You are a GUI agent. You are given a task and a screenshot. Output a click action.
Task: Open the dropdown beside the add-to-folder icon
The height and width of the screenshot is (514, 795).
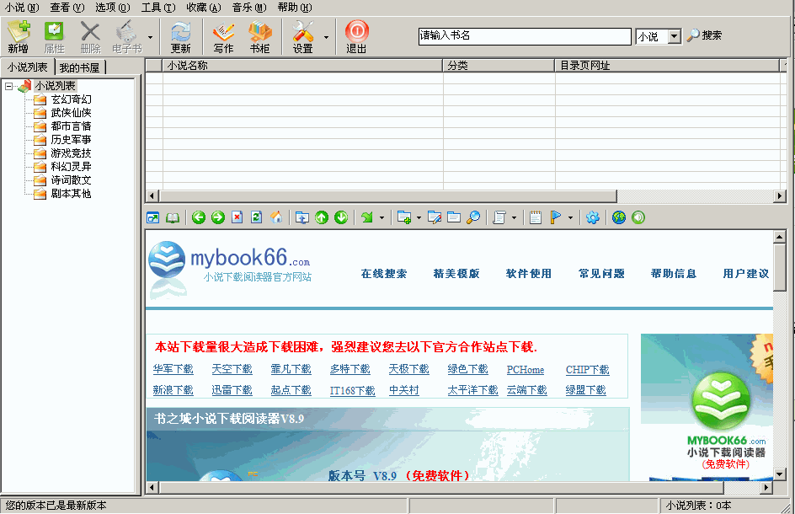coord(419,217)
